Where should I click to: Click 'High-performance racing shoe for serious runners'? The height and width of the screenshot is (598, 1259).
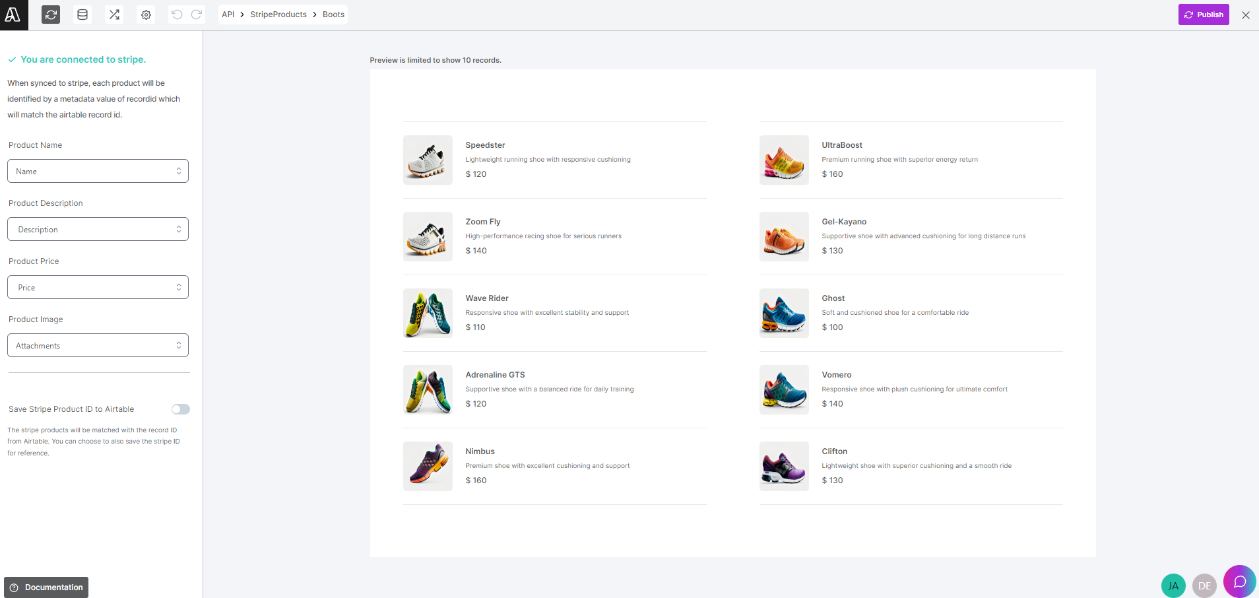(x=543, y=236)
